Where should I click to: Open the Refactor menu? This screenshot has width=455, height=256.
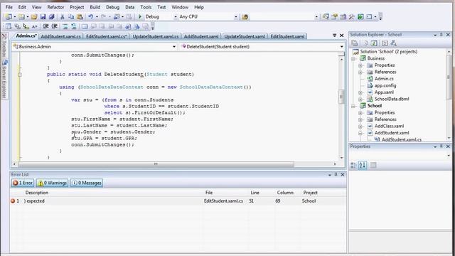pos(55,7)
